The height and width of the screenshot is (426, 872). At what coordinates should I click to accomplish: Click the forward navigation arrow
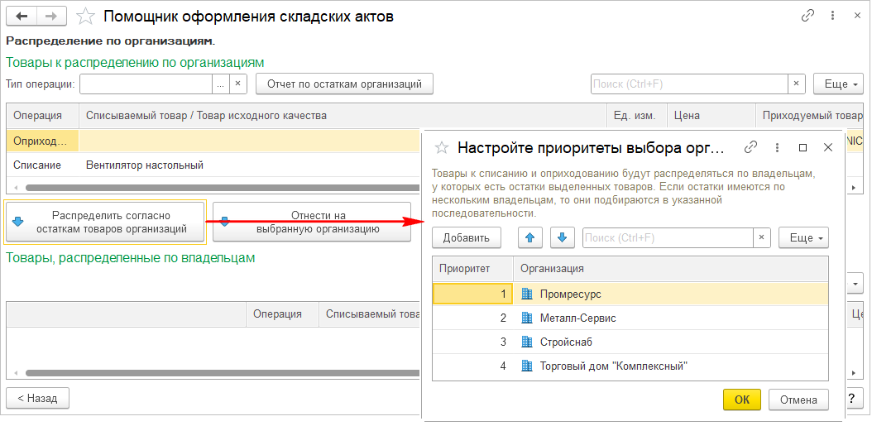pyautogui.click(x=51, y=16)
